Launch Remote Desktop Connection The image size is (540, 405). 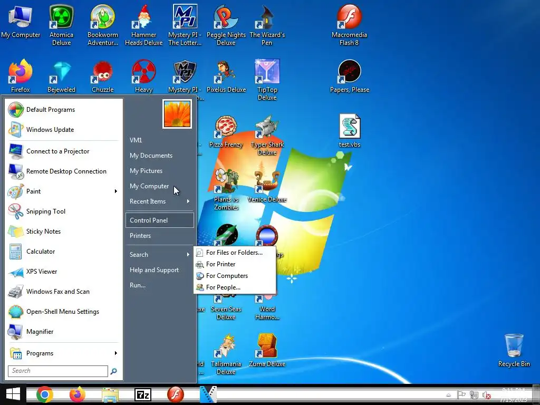[x=64, y=171]
